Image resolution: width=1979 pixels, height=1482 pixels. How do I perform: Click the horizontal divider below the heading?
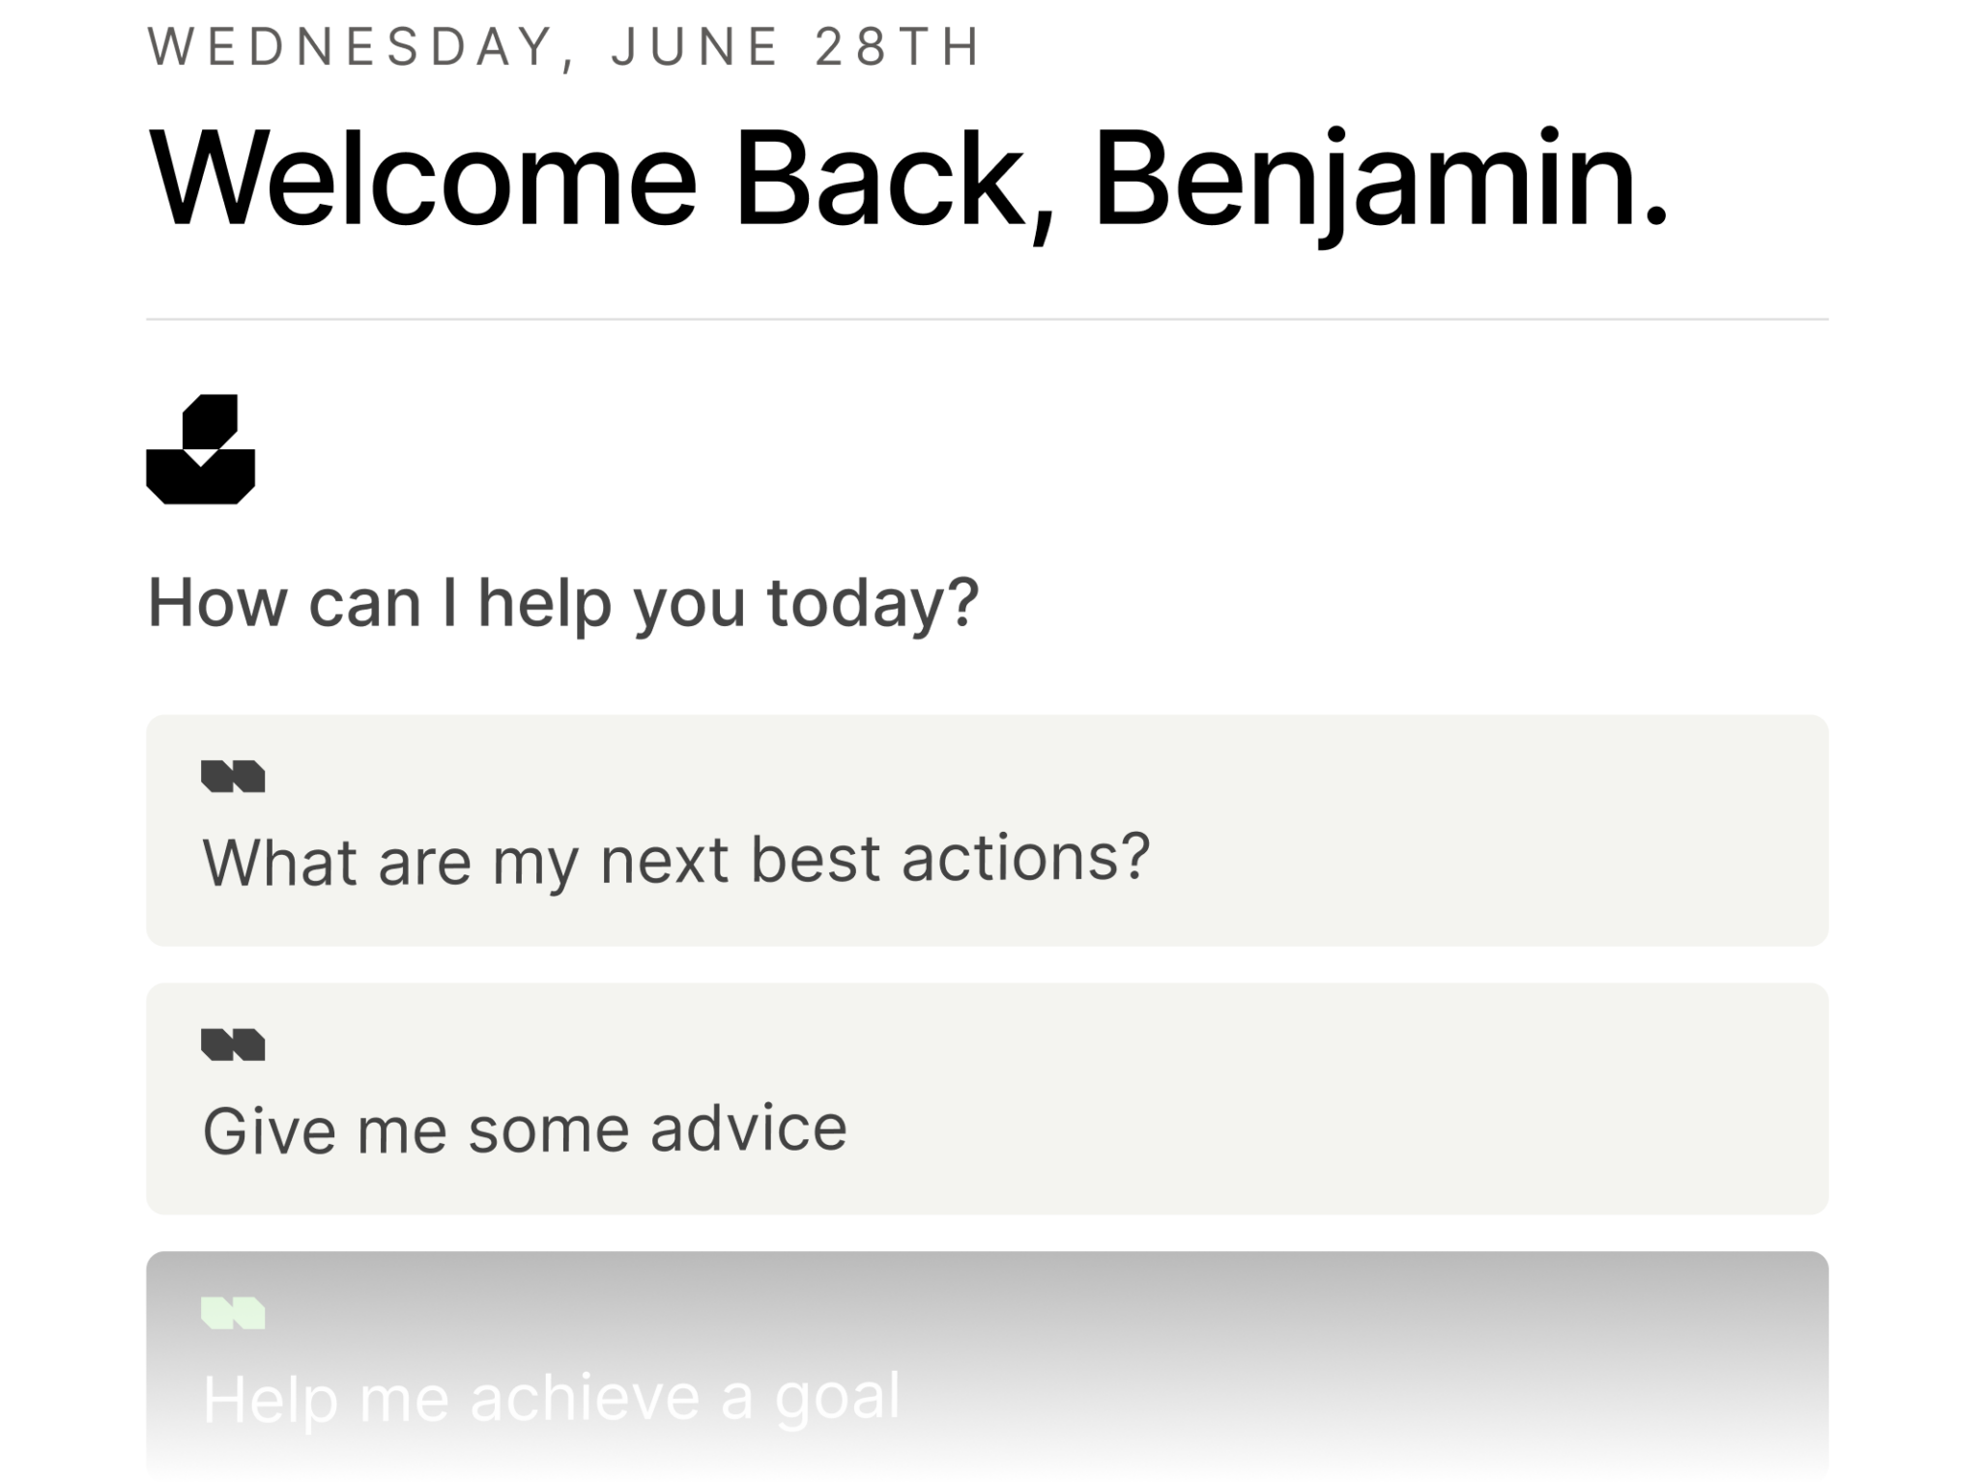987,319
